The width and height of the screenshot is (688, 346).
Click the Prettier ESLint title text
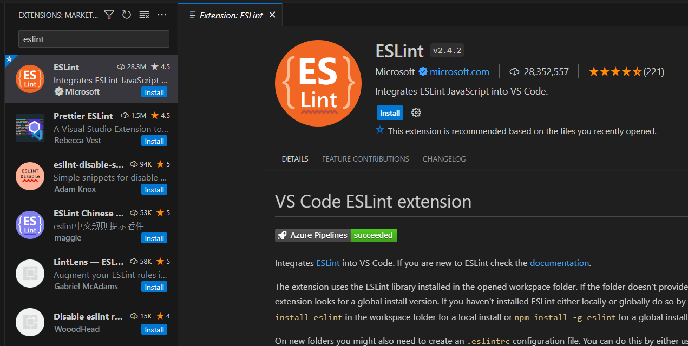83,116
